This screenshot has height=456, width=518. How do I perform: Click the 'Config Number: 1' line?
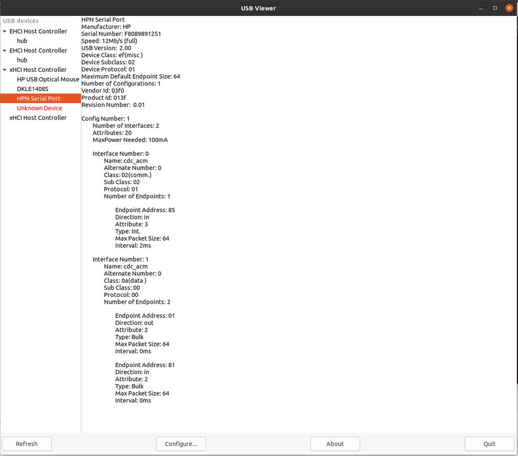(106, 119)
